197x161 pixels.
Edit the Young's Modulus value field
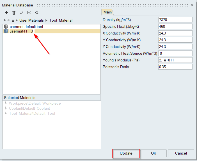[175, 60]
